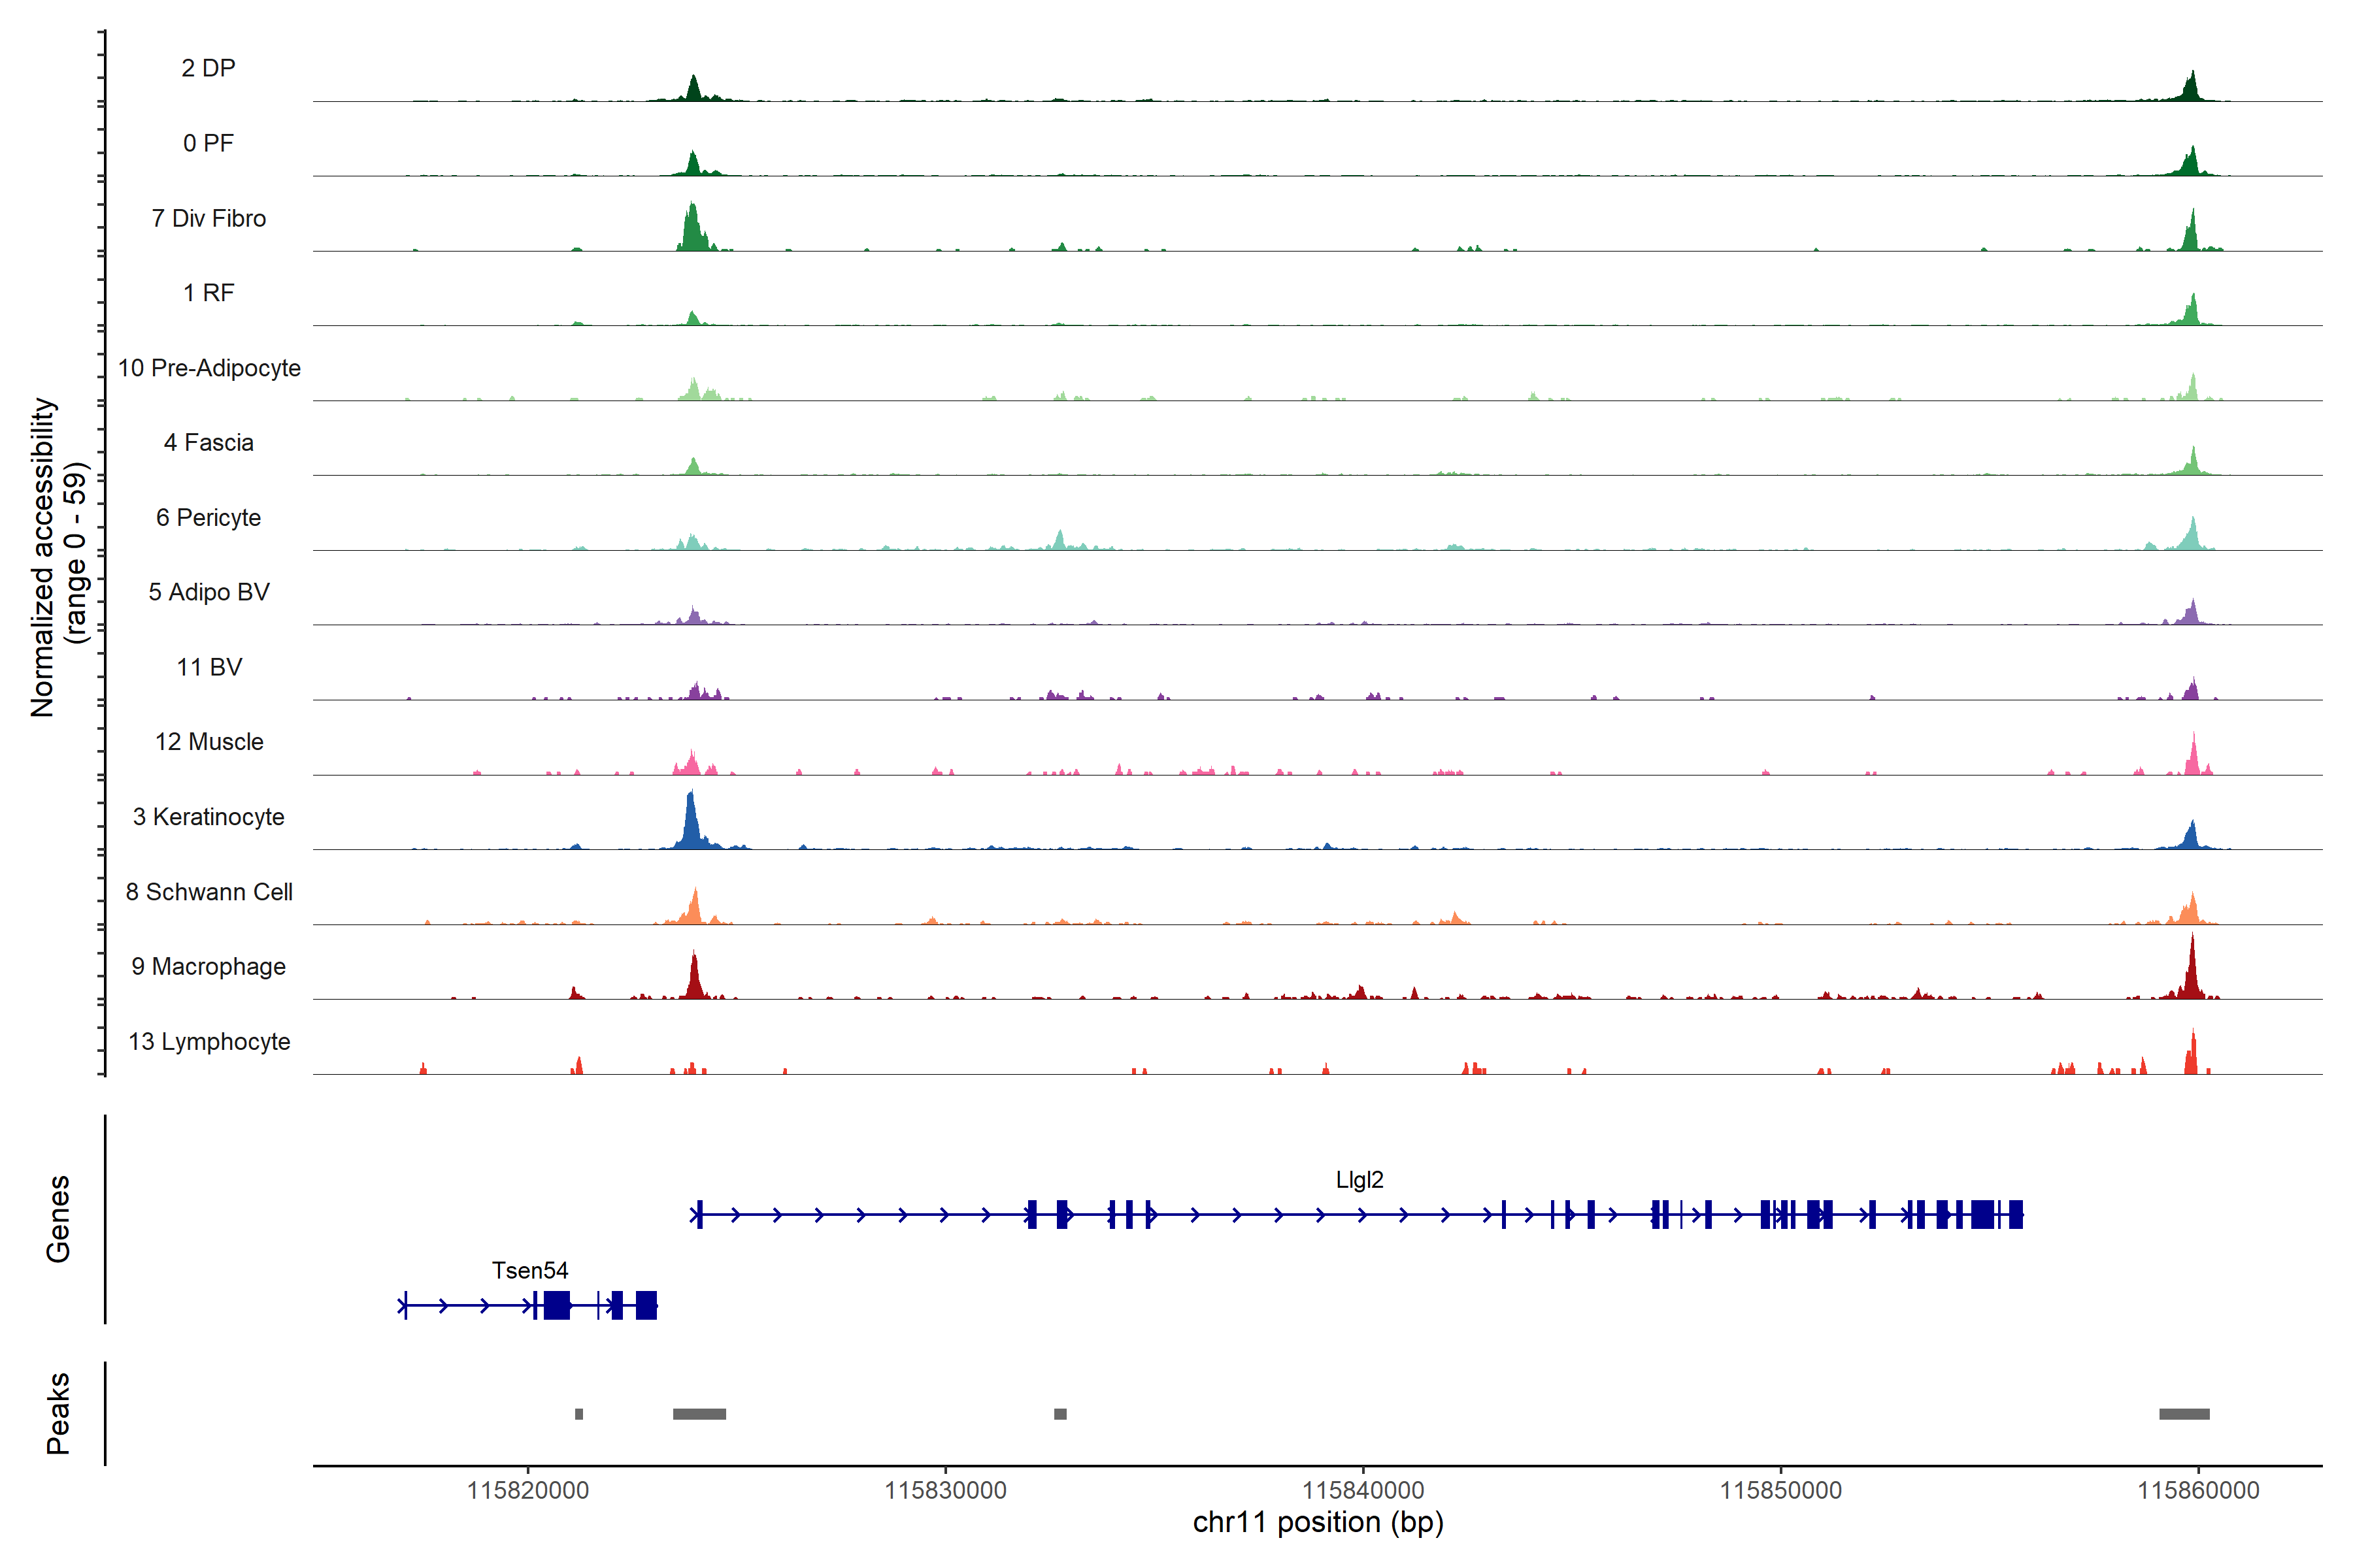Click the 13 Lymphocyte track label
This screenshot has height=1568, width=2353.
208,1042
